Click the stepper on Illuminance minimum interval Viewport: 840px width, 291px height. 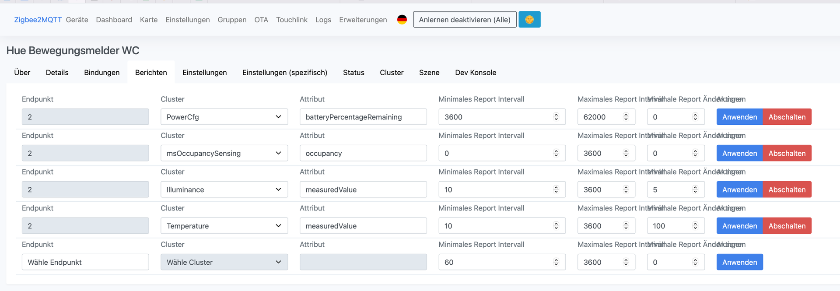pyautogui.click(x=556, y=189)
